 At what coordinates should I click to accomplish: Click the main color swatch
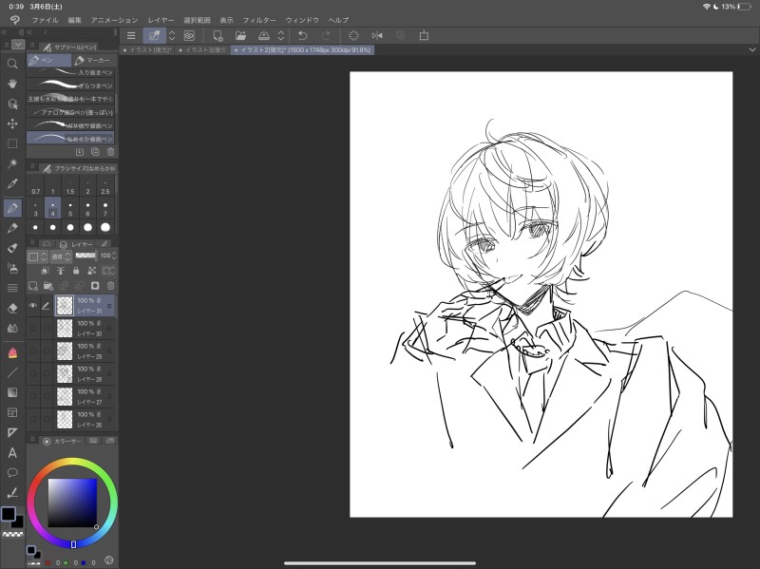point(9,514)
